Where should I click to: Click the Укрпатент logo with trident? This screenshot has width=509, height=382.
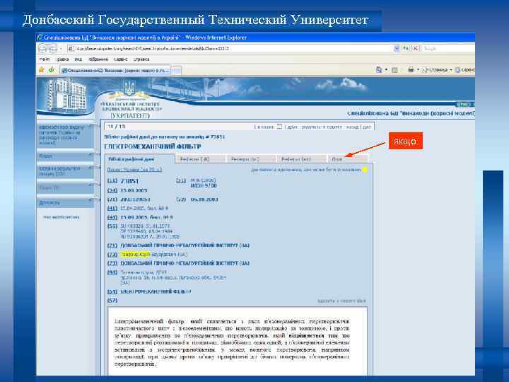click(130, 100)
